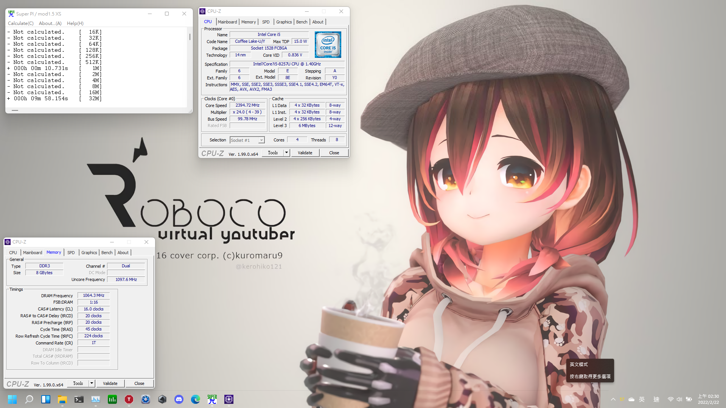The image size is (726, 408).
Task: Select About tab in top CPU-Z
Action: (318, 22)
